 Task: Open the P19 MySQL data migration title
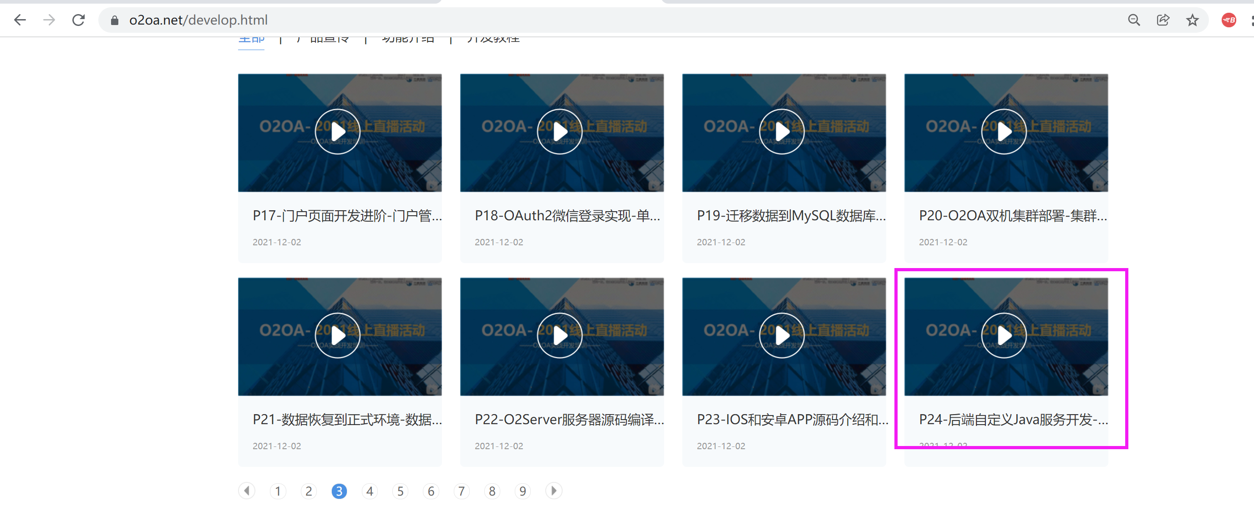[791, 216]
